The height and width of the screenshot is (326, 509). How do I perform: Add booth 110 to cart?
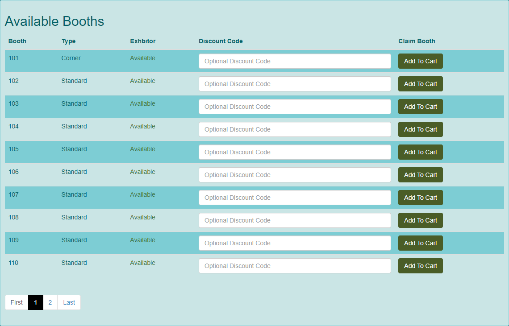click(x=421, y=265)
